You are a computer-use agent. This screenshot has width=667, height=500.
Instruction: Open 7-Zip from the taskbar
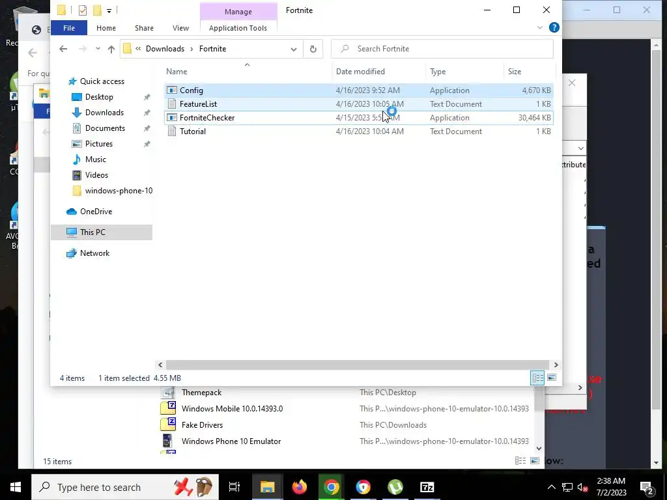click(x=427, y=487)
